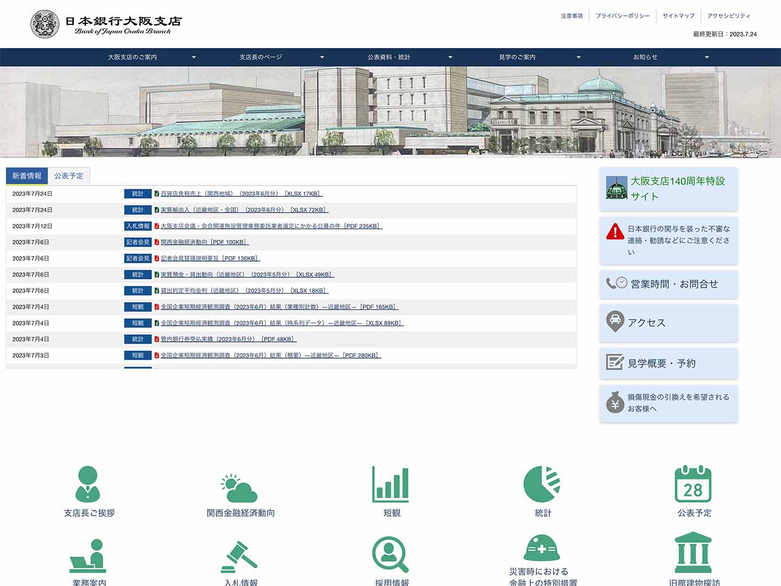Open 管内銀行券受払実績 PDF link
The height and width of the screenshot is (586, 781).
click(228, 339)
